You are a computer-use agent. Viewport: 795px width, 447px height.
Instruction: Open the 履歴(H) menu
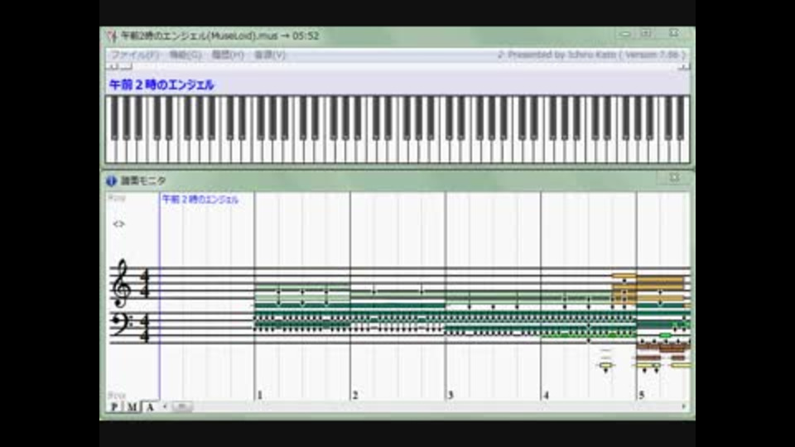click(x=228, y=55)
